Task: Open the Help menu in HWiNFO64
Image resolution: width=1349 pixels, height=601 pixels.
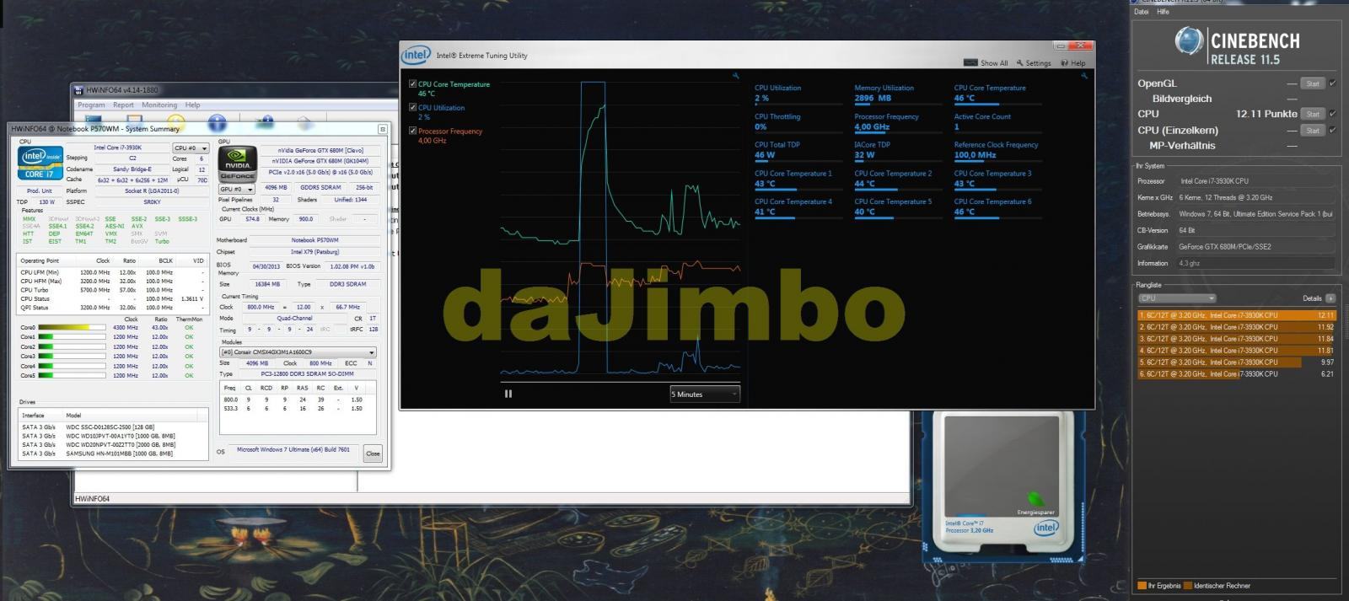Action: (193, 105)
